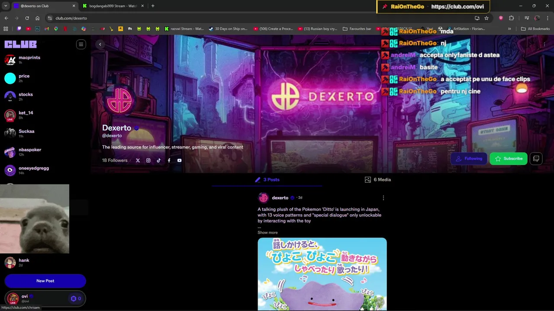554x311 pixels.
Task: Open the @dexerto handle link
Action: (112, 136)
